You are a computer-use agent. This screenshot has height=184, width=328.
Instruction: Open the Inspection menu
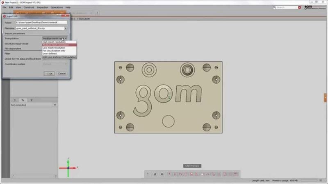click(x=42, y=7)
